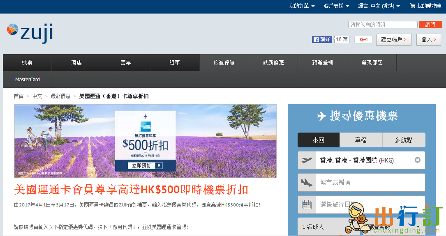Click the lavender field promo banner
446x236 pixels.
tap(145, 141)
